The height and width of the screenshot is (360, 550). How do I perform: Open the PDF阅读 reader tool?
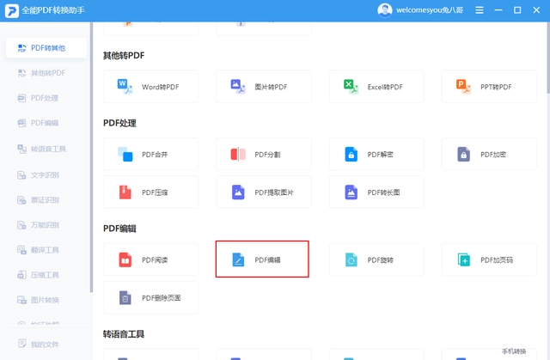[x=151, y=259]
